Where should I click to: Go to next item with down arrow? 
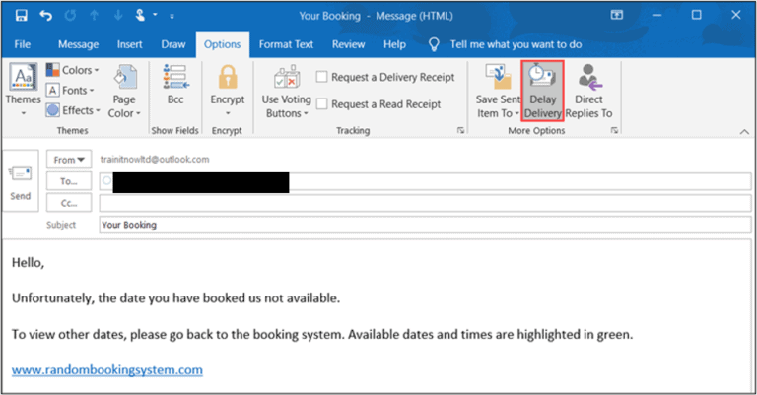coord(118,16)
